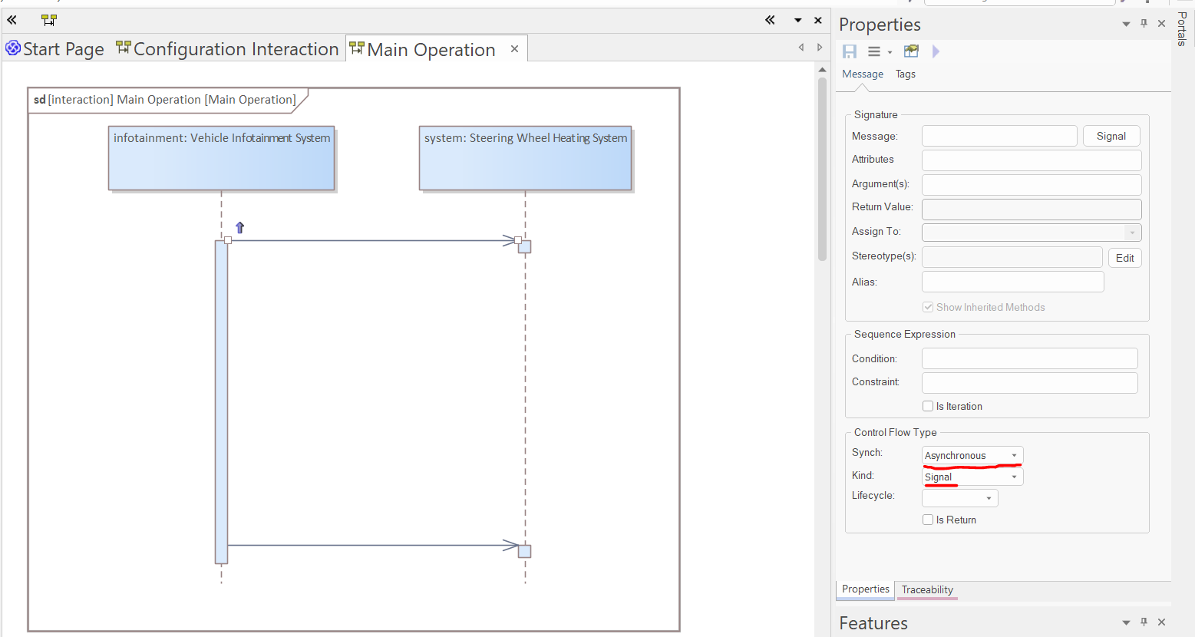Click the Signal button next to Message
1195x637 pixels.
click(1111, 136)
